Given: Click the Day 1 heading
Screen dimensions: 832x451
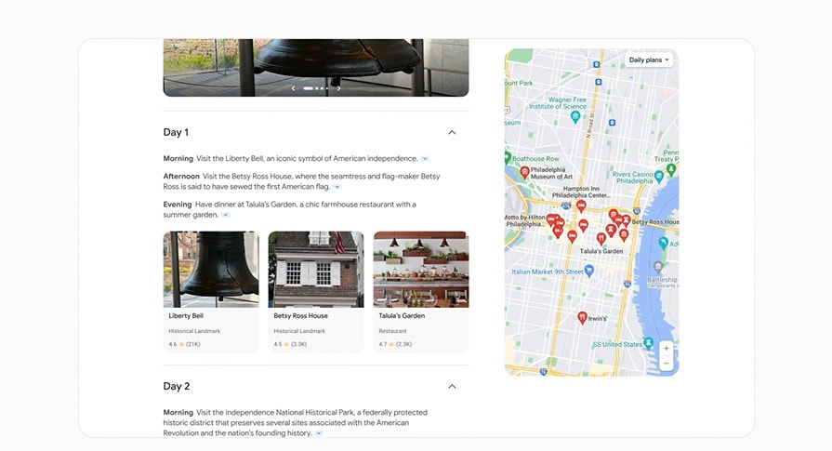Looking at the screenshot, I should tap(177, 132).
